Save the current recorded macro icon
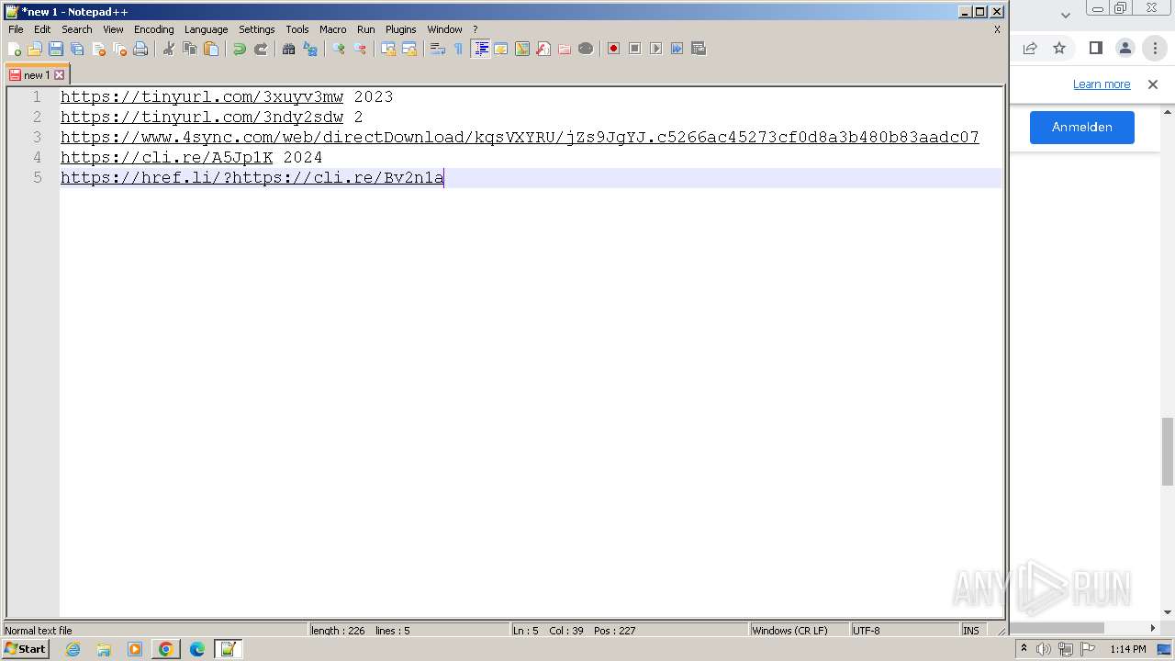1175x661 pixels. coord(699,49)
